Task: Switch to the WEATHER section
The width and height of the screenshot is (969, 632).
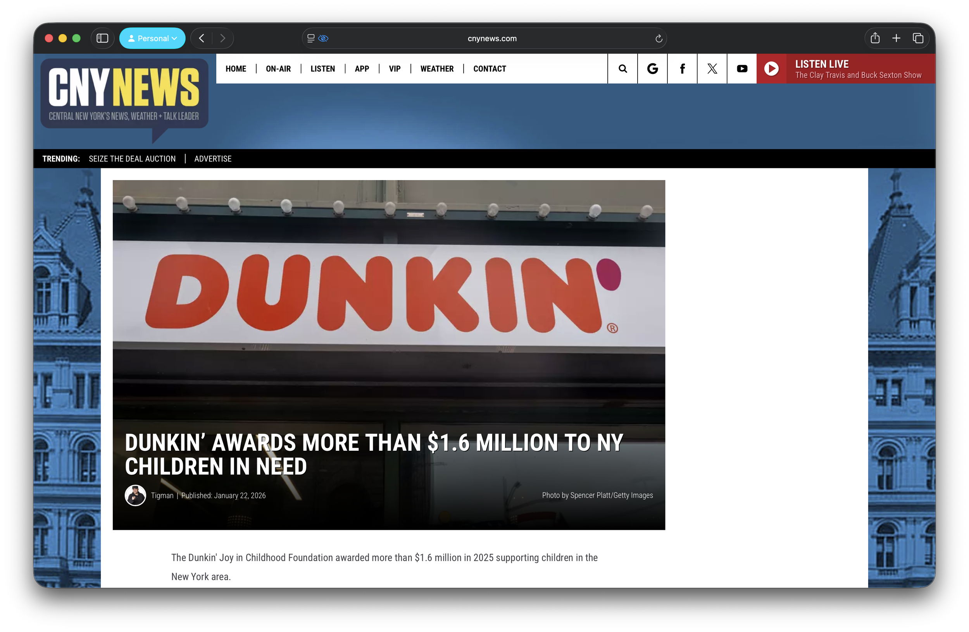Action: point(436,69)
